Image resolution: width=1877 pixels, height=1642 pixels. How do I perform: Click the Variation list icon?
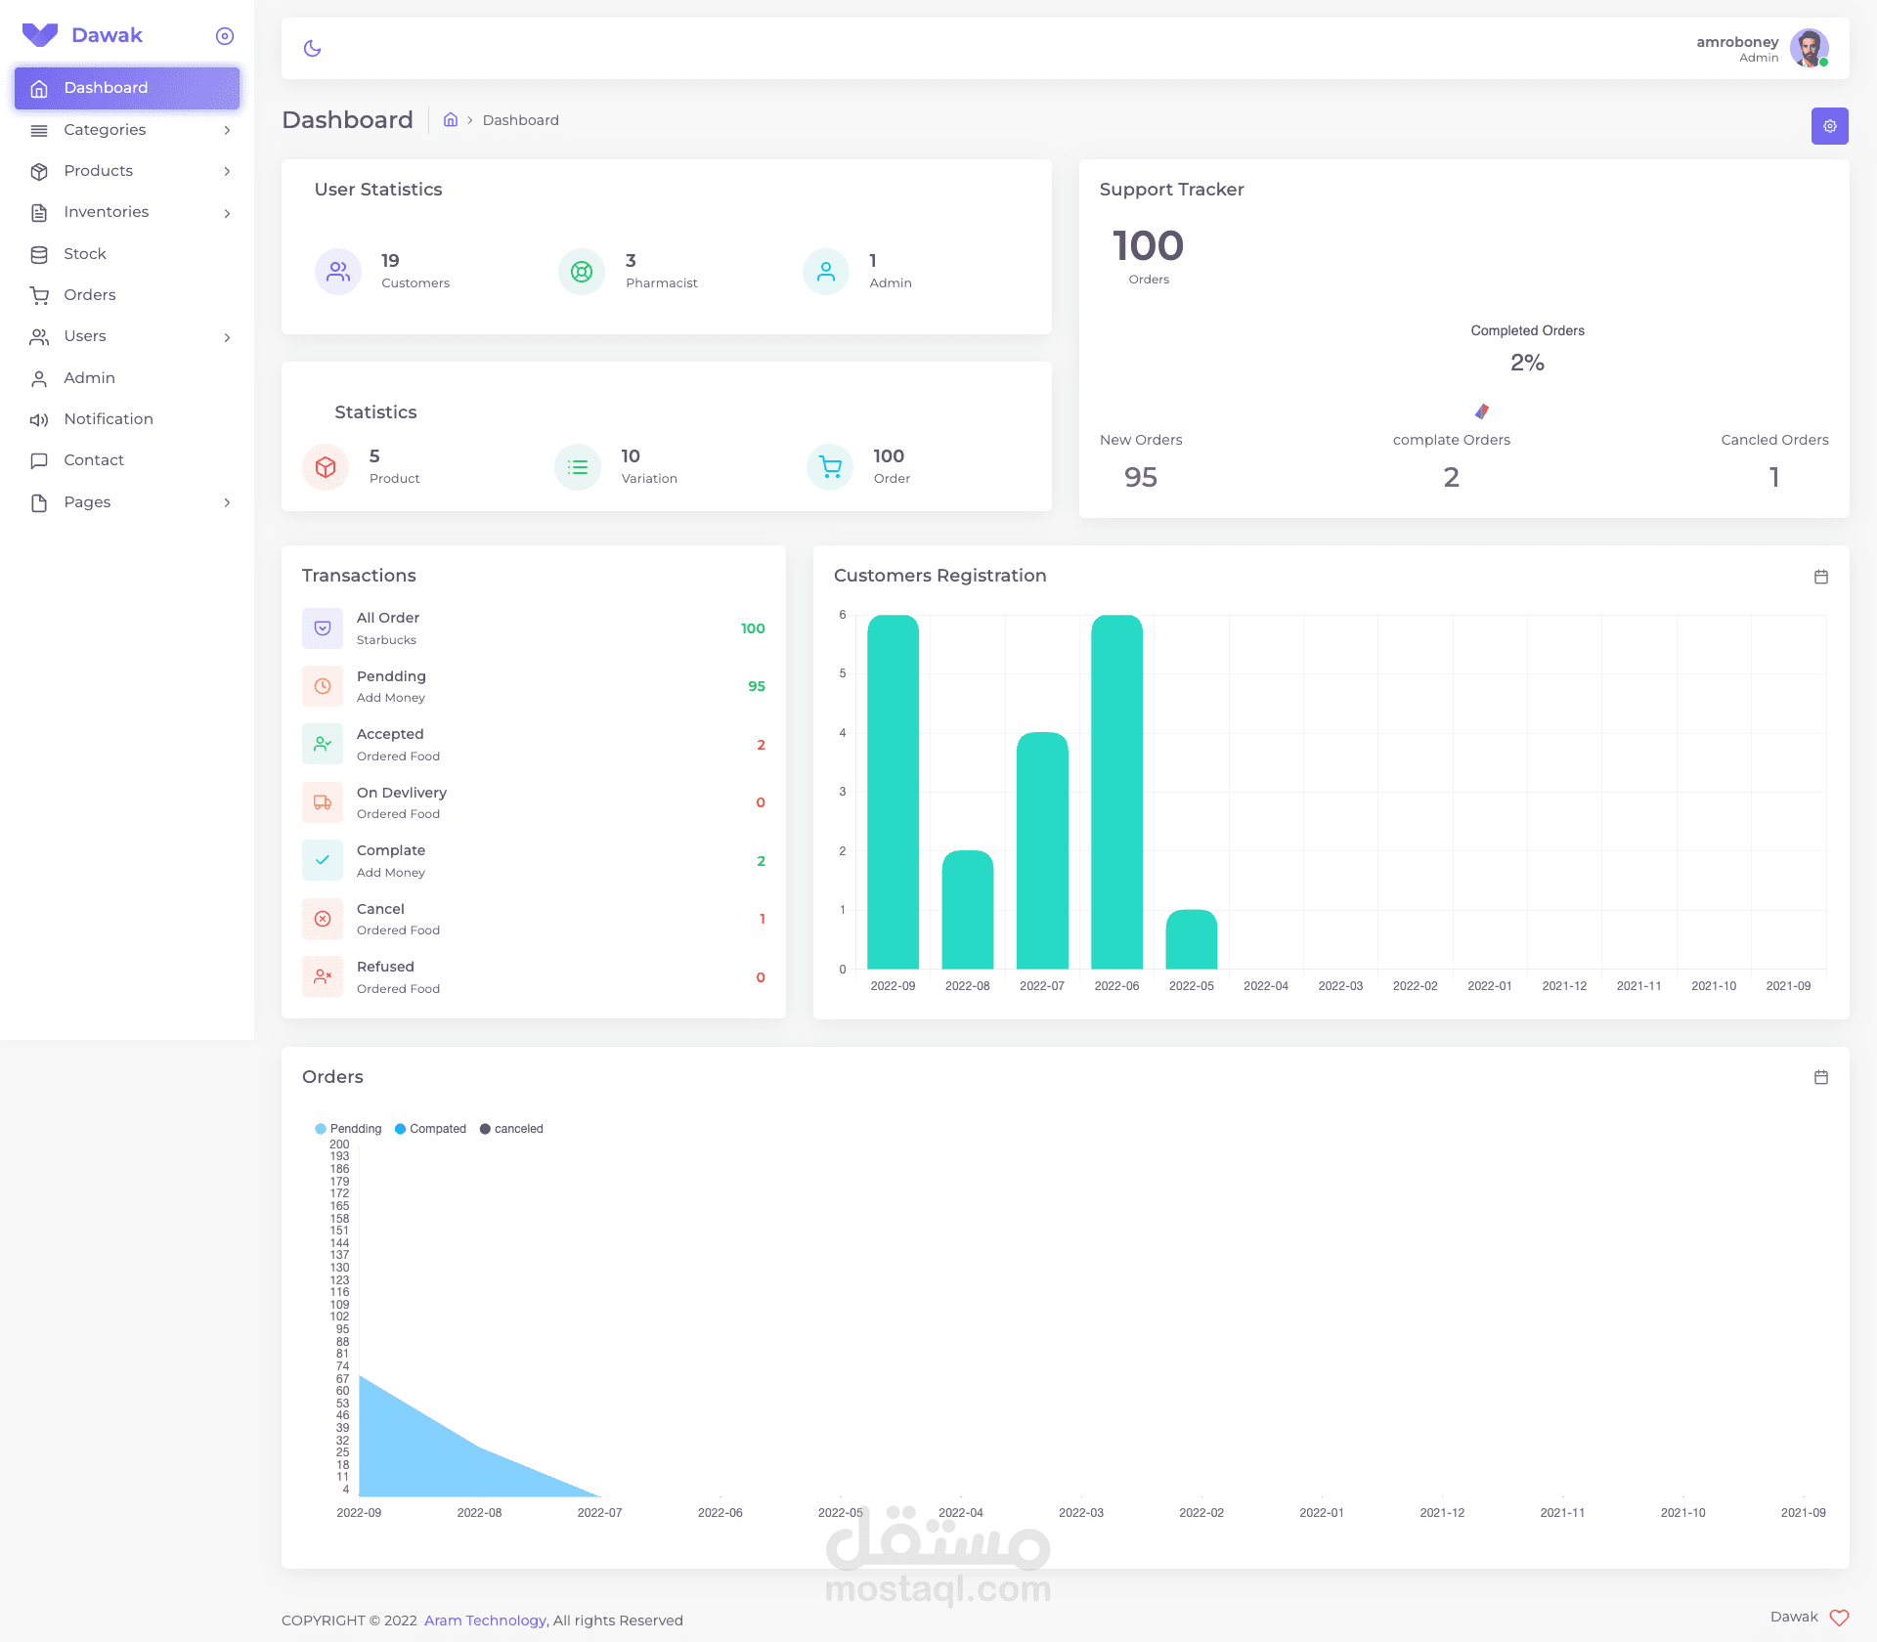click(578, 467)
